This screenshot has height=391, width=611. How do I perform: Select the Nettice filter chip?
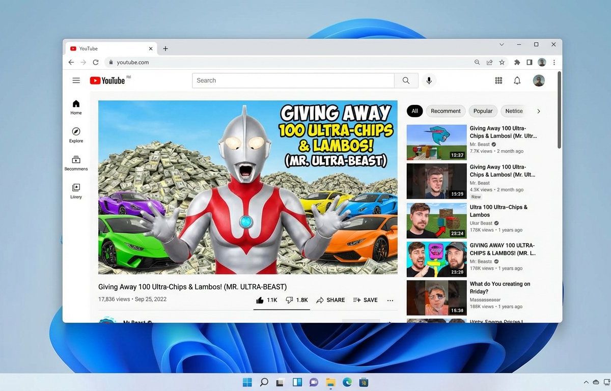[514, 111]
